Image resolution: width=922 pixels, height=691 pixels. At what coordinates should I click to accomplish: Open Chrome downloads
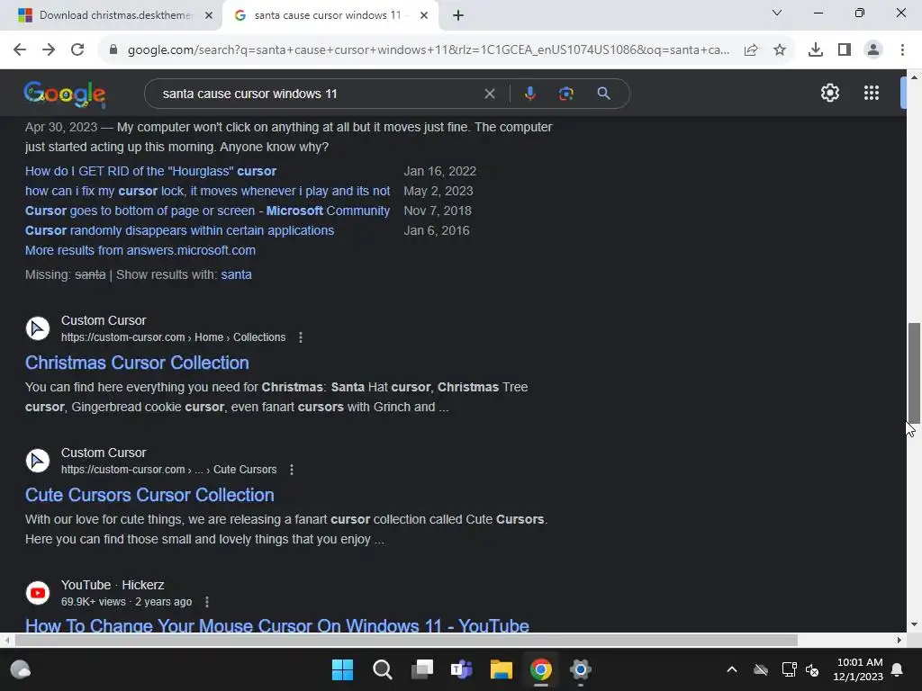pyautogui.click(x=816, y=50)
